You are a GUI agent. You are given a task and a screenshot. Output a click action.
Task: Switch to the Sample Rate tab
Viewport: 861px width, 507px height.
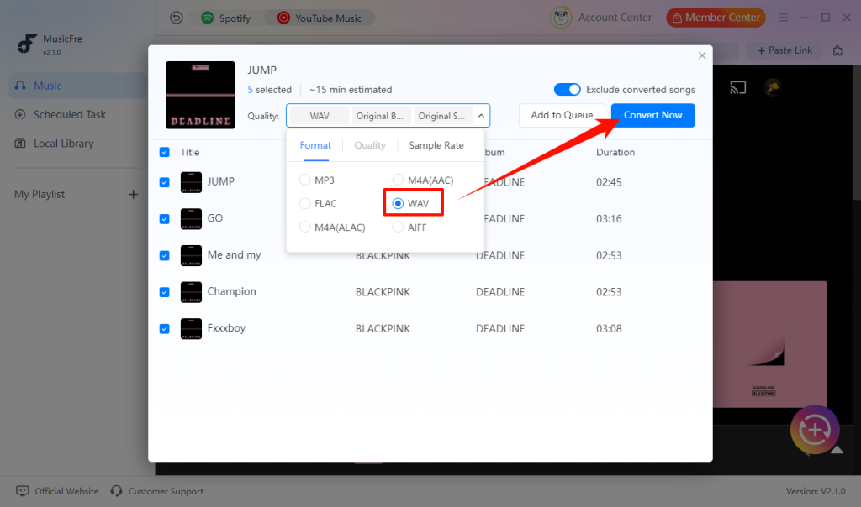click(x=436, y=145)
